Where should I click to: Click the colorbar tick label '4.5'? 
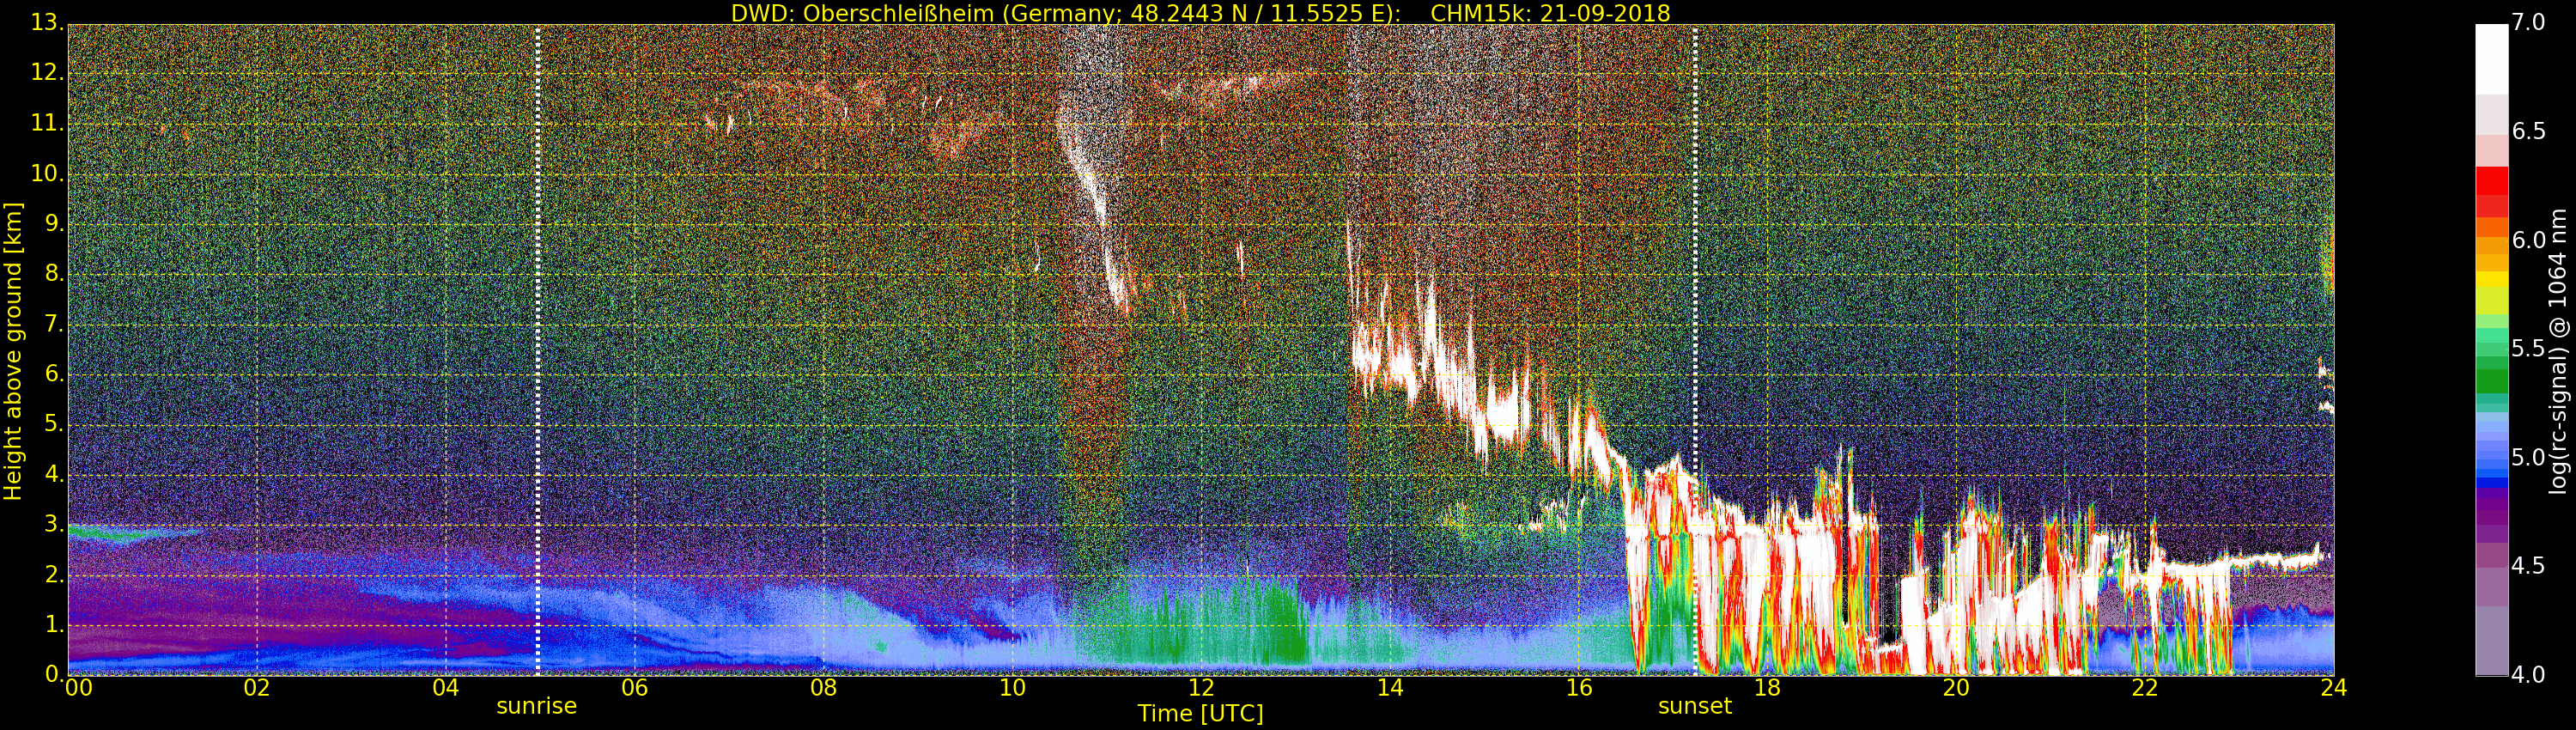(x=2528, y=566)
